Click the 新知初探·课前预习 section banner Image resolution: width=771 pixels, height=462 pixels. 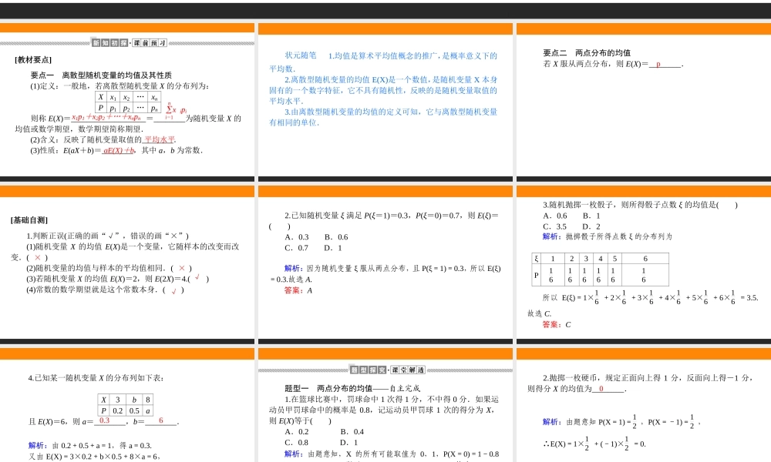point(130,42)
